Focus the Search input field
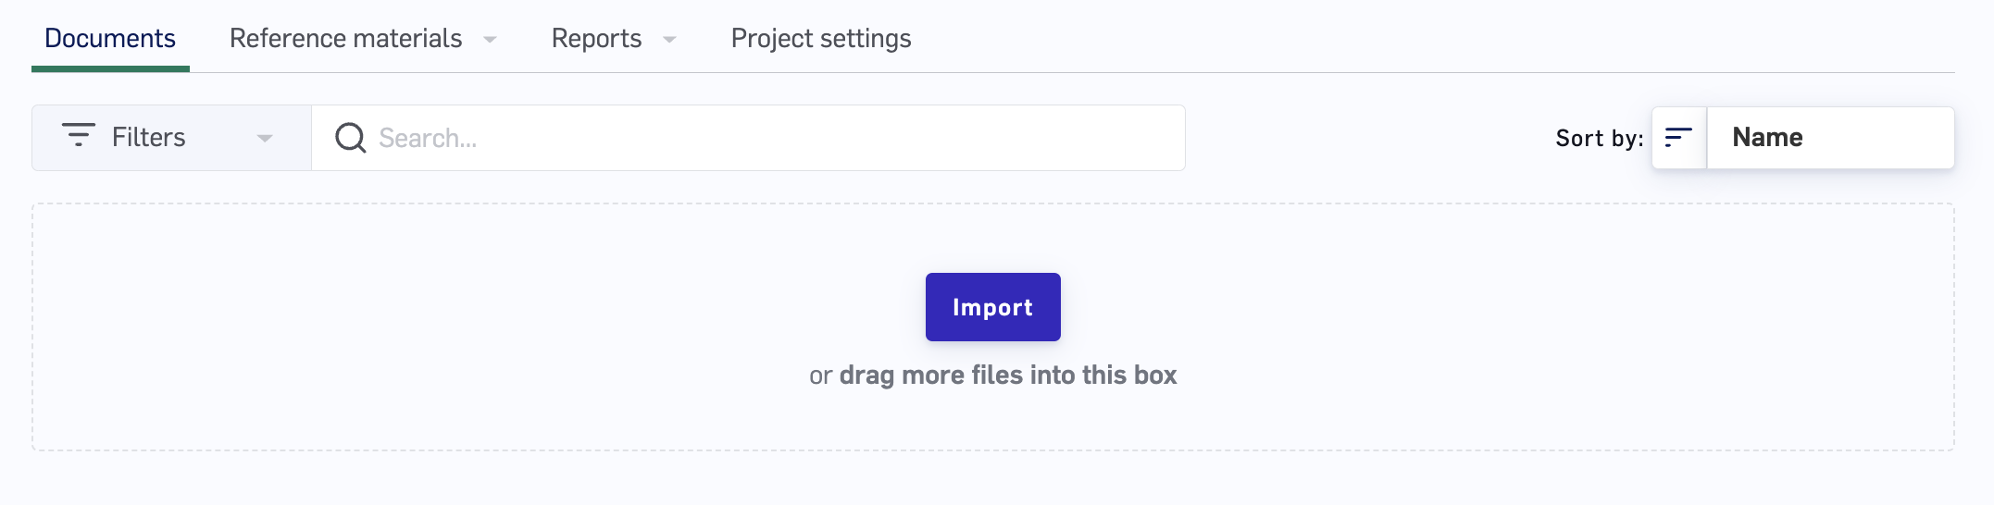Screen dimensions: 1994x505 [748, 138]
